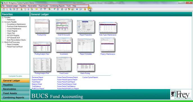Open Fund Control thumbnail
Image resolution: width=193 pixels, height=102 pixels.
[64, 64]
